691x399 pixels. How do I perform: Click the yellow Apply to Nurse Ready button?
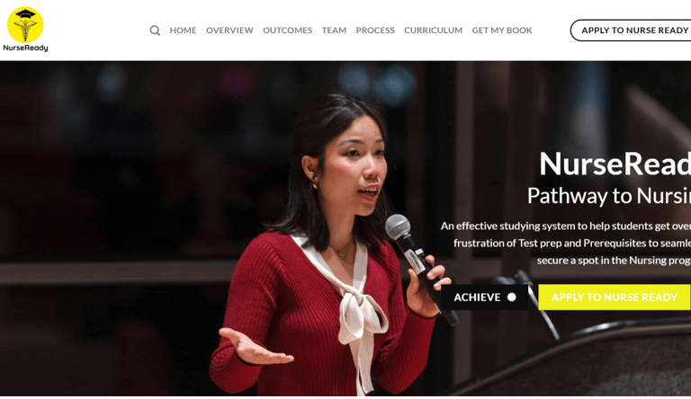click(x=614, y=297)
